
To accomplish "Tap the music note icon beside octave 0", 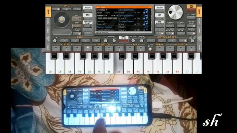I will click(x=146, y=17).
